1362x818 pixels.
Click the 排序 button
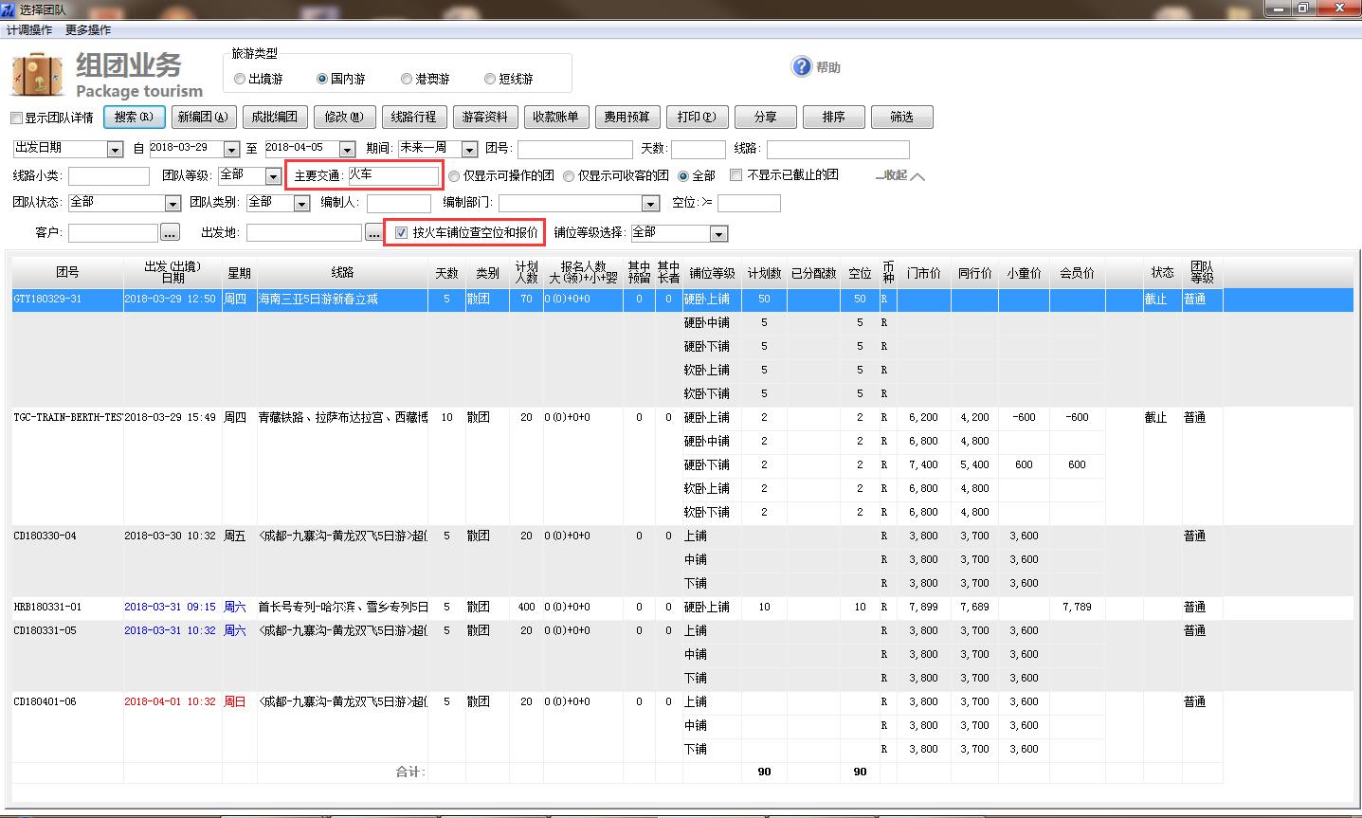coord(834,117)
